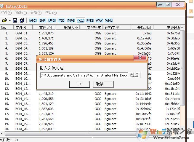194x142 pixels.
Task: Open the 设置(S) menu
Action: point(36,13)
